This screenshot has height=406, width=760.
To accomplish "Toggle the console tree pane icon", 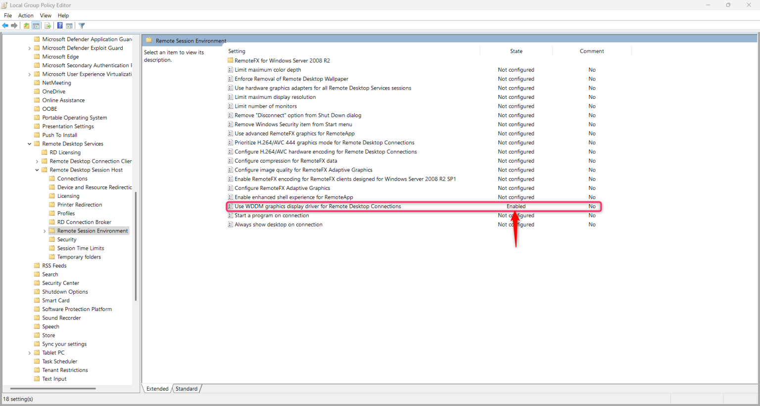I will (x=36, y=25).
